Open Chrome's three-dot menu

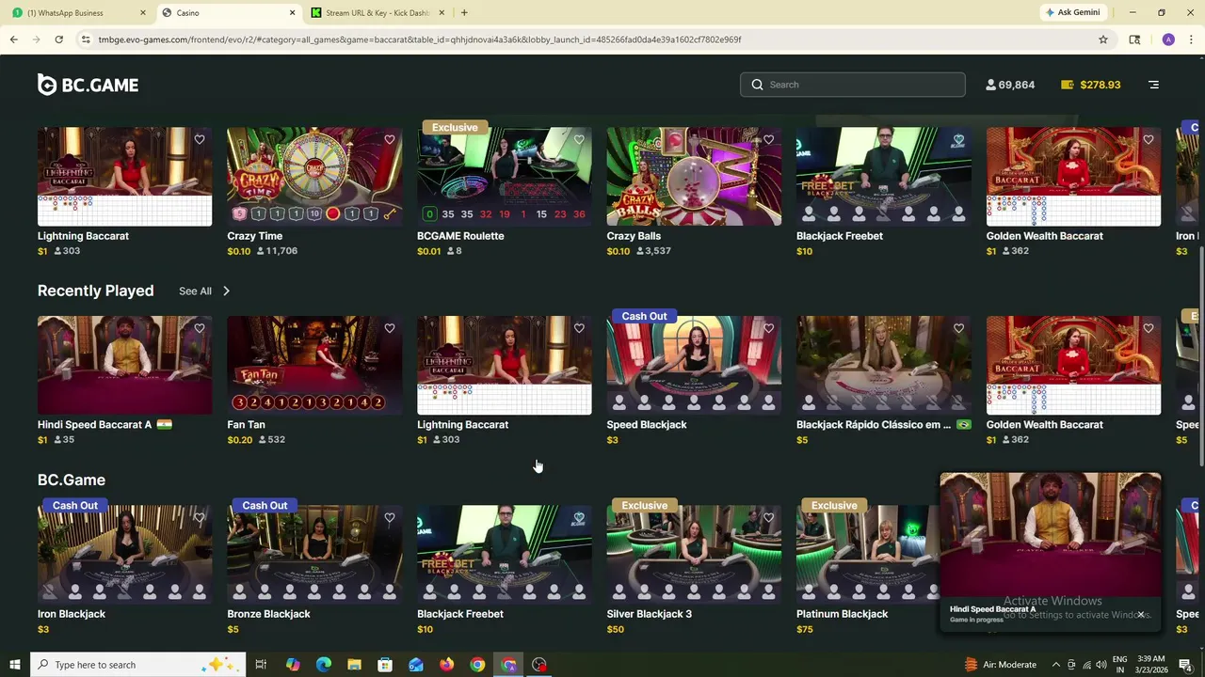click(x=1191, y=39)
